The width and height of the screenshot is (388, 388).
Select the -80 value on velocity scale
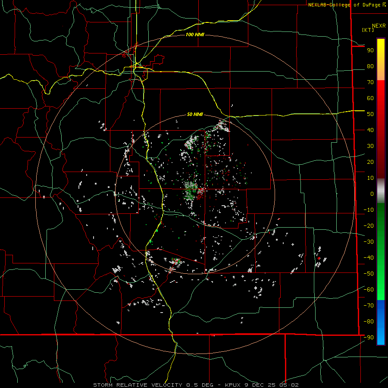point(369,322)
